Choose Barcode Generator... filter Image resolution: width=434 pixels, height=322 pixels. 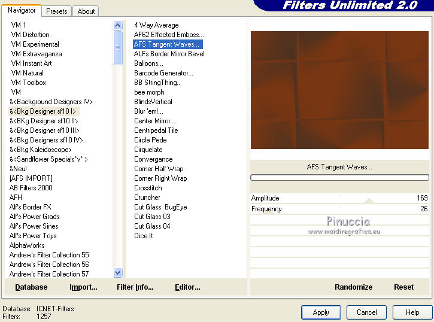(x=163, y=73)
